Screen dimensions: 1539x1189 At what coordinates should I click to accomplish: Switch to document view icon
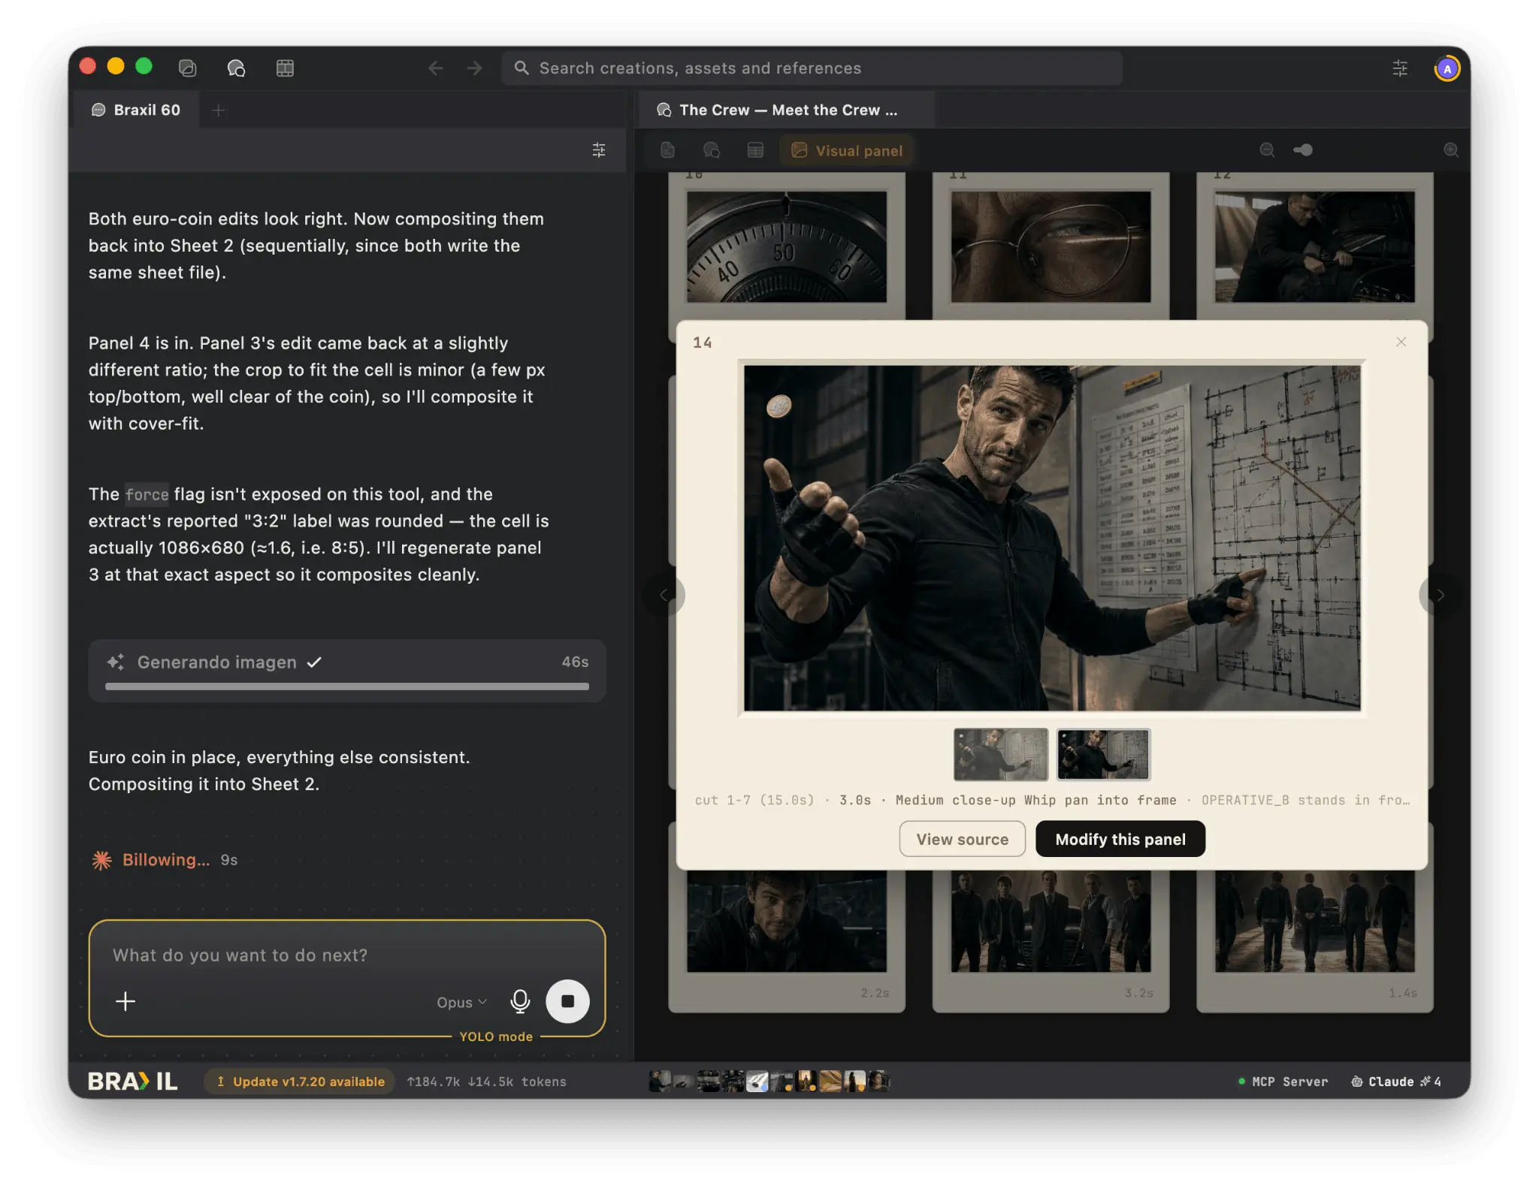coord(667,150)
